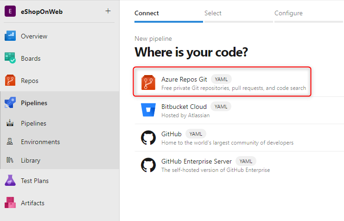Image resolution: width=344 pixels, height=221 pixels.
Task: Click the Library books icon
Action: click(x=10, y=160)
